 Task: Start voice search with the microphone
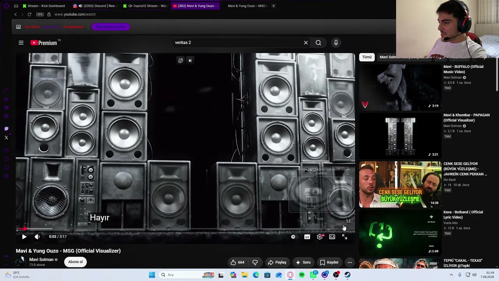click(x=336, y=43)
